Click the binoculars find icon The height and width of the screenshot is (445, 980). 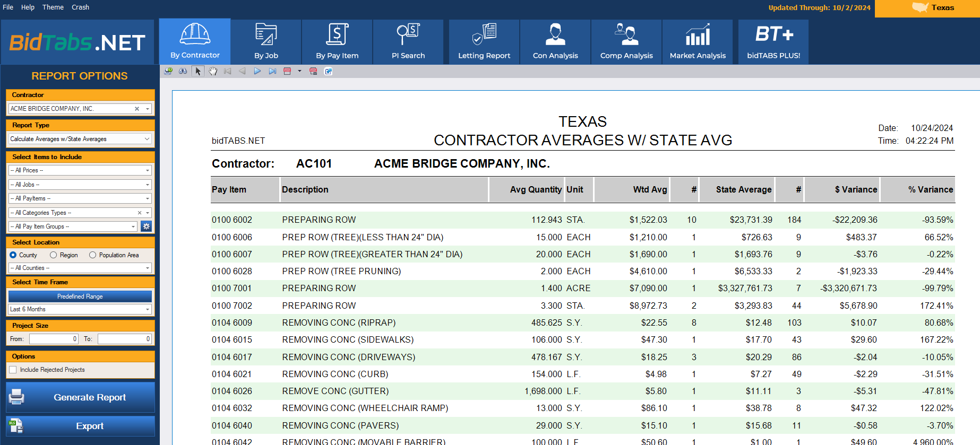coord(183,71)
